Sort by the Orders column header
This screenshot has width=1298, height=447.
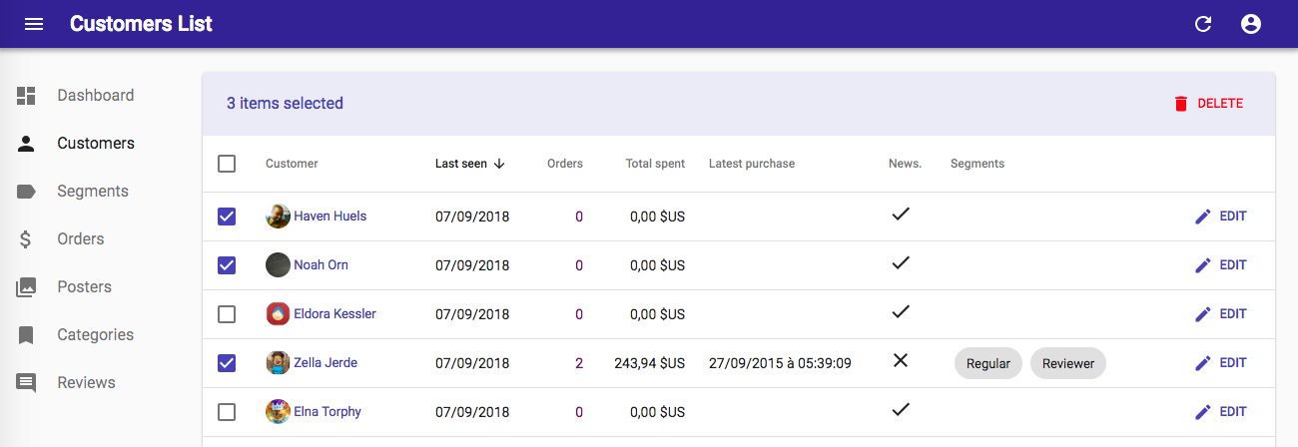click(565, 164)
